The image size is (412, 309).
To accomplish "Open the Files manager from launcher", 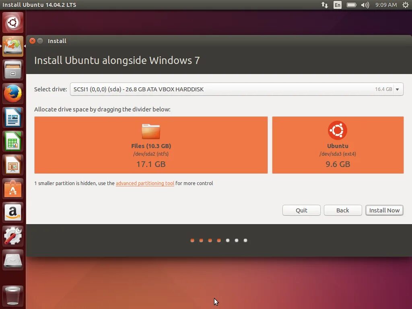I will click(x=12, y=70).
